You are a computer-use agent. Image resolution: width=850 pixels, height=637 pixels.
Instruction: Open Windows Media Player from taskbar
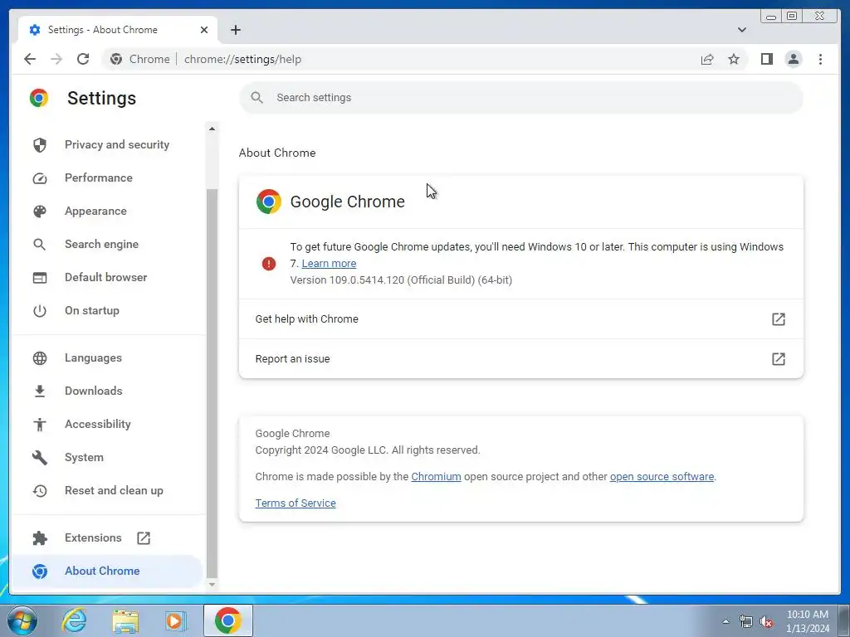[x=176, y=621]
